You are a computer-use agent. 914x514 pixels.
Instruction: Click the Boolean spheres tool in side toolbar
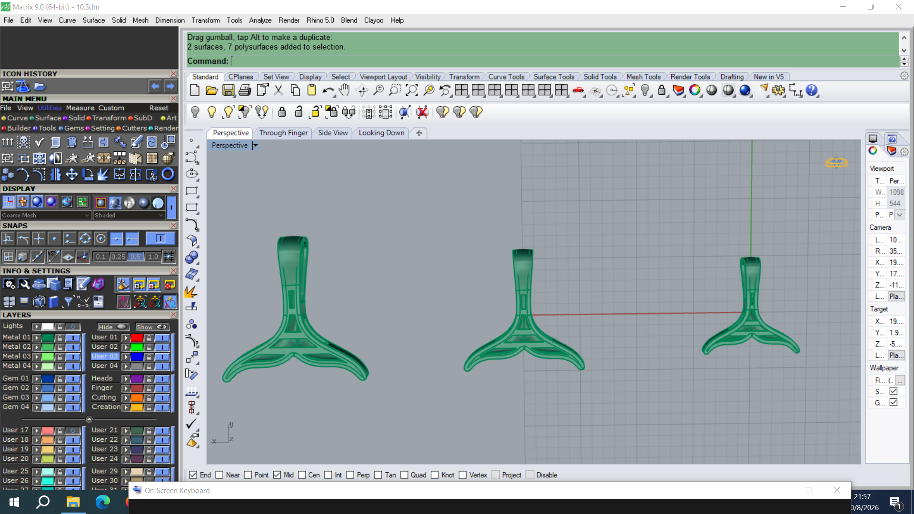[x=192, y=257]
